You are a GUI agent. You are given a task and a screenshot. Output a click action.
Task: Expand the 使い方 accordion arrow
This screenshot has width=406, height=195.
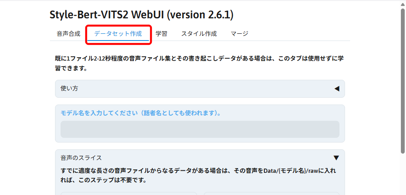(x=336, y=89)
